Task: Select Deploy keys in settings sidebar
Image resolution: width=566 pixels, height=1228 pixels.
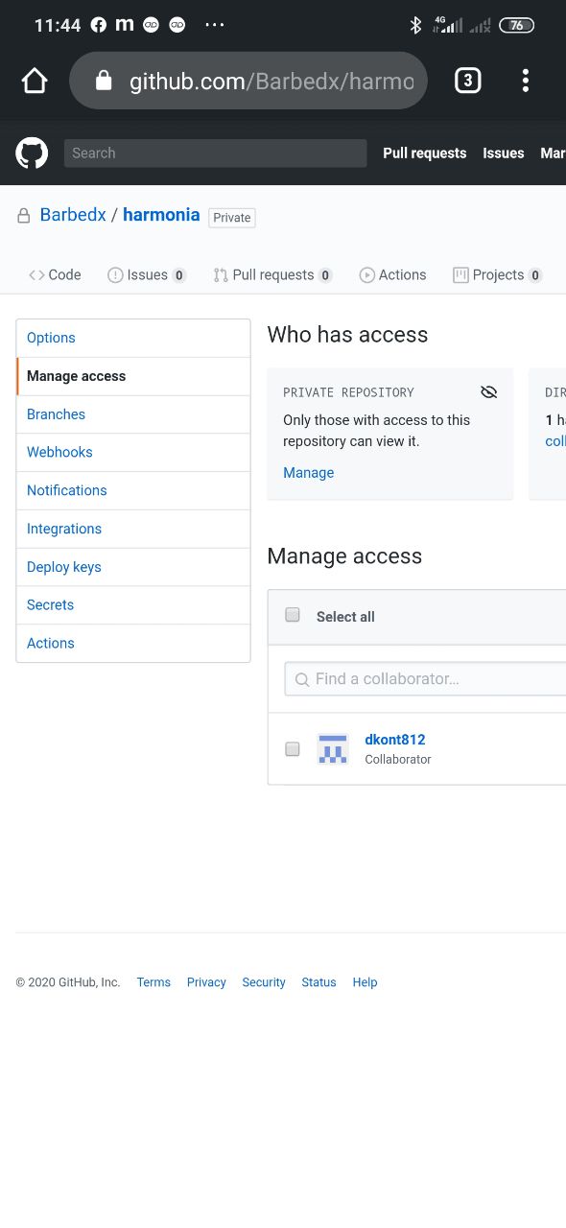Action: [133, 567]
